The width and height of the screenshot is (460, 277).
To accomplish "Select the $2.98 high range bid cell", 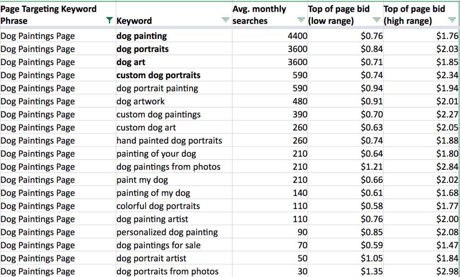I will pyautogui.click(x=421, y=272).
